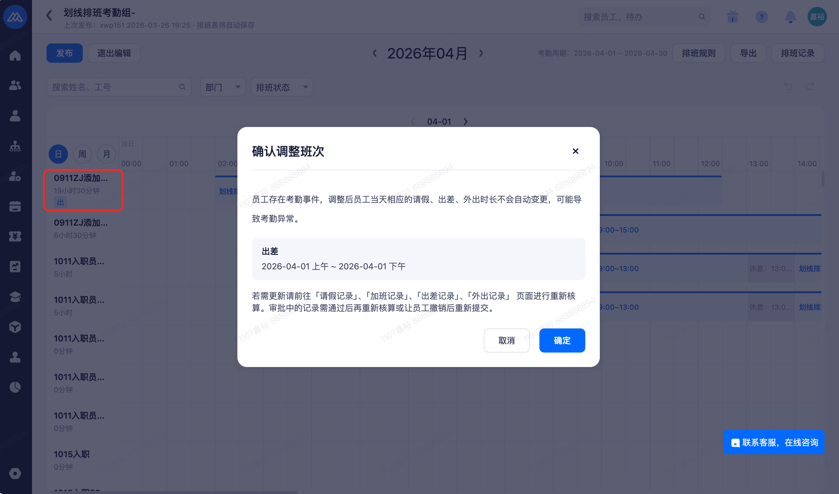
Task: Open the calendar icon in the sidebar
Action: coord(15,206)
